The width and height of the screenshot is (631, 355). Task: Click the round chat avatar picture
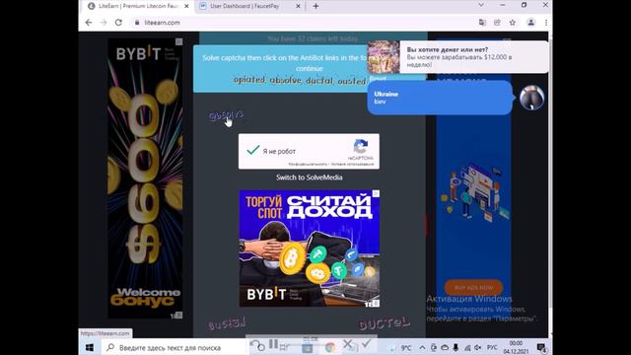(531, 98)
